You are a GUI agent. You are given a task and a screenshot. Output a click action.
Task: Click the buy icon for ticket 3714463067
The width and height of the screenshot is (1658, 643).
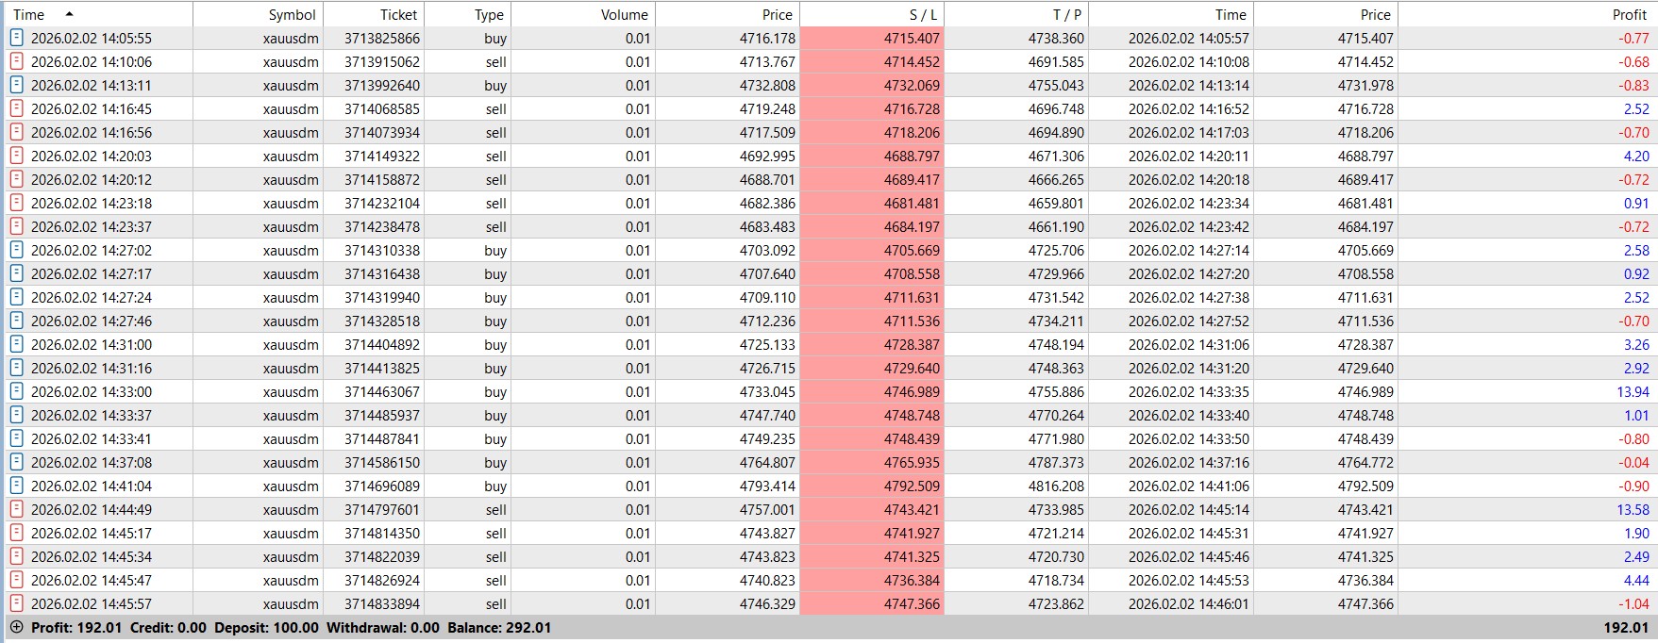16,391
